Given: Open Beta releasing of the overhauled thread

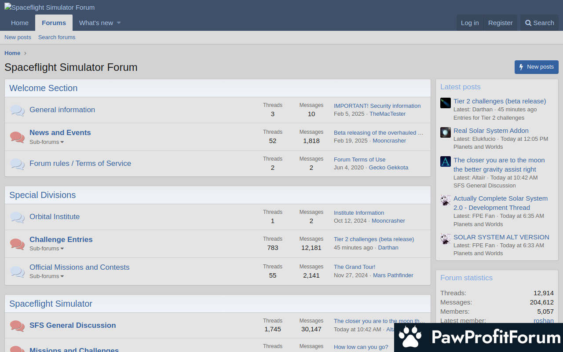Looking at the screenshot, I should (x=379, y=133).
